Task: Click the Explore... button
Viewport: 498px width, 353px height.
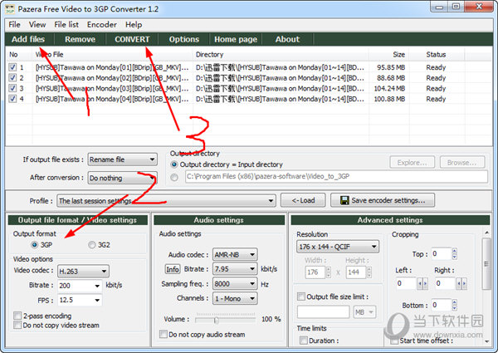Action: click(x=413, y=162)
